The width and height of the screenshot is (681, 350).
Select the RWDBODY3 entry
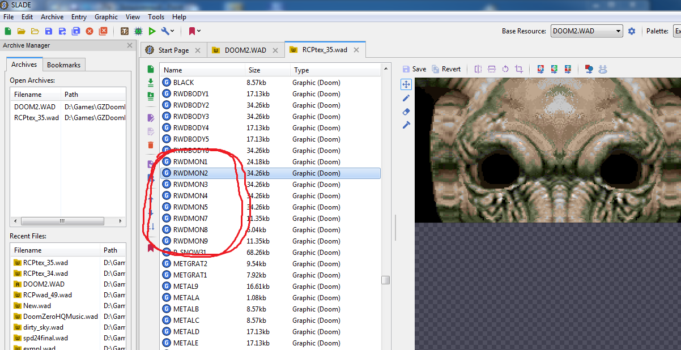pos(271,117)
